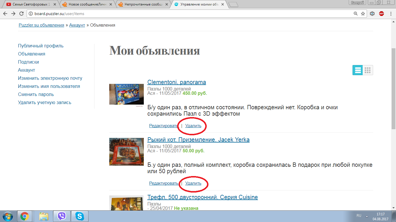Switch to grid view layout
This screenshot has height=222, width=396.
coord(368,70)
